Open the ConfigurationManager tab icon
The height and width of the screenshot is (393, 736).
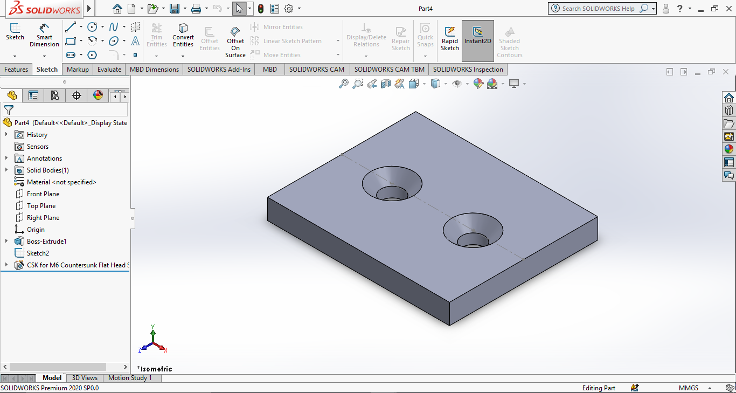(x=54, y=96)
